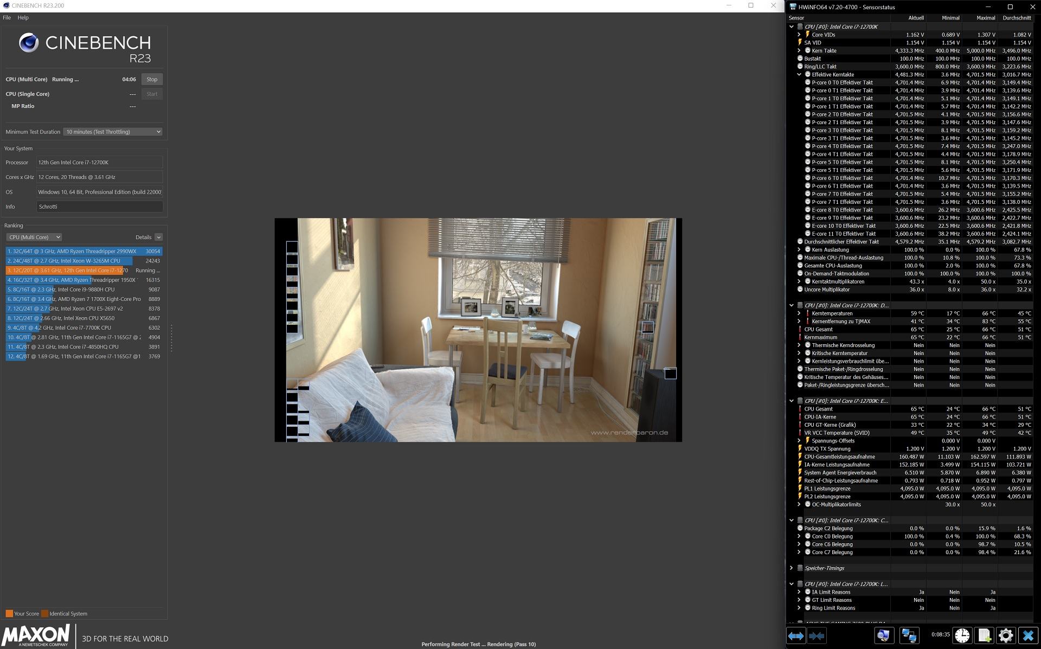Click the orange Your Score swatch
The image size is (1041, 649).
[9, 614]
